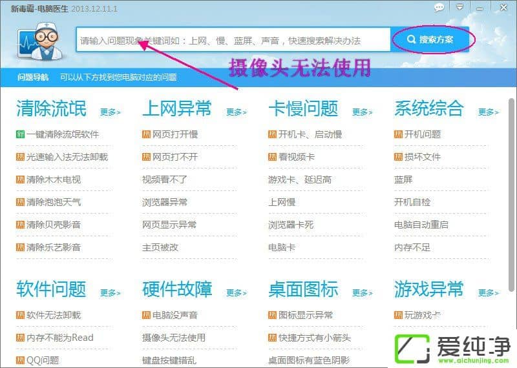Select the 问题导航 tab

pos(33,77)
